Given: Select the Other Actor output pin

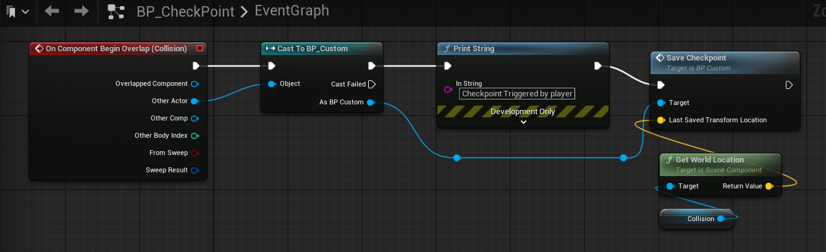Looking at the screenshot, I should point(194,101).
